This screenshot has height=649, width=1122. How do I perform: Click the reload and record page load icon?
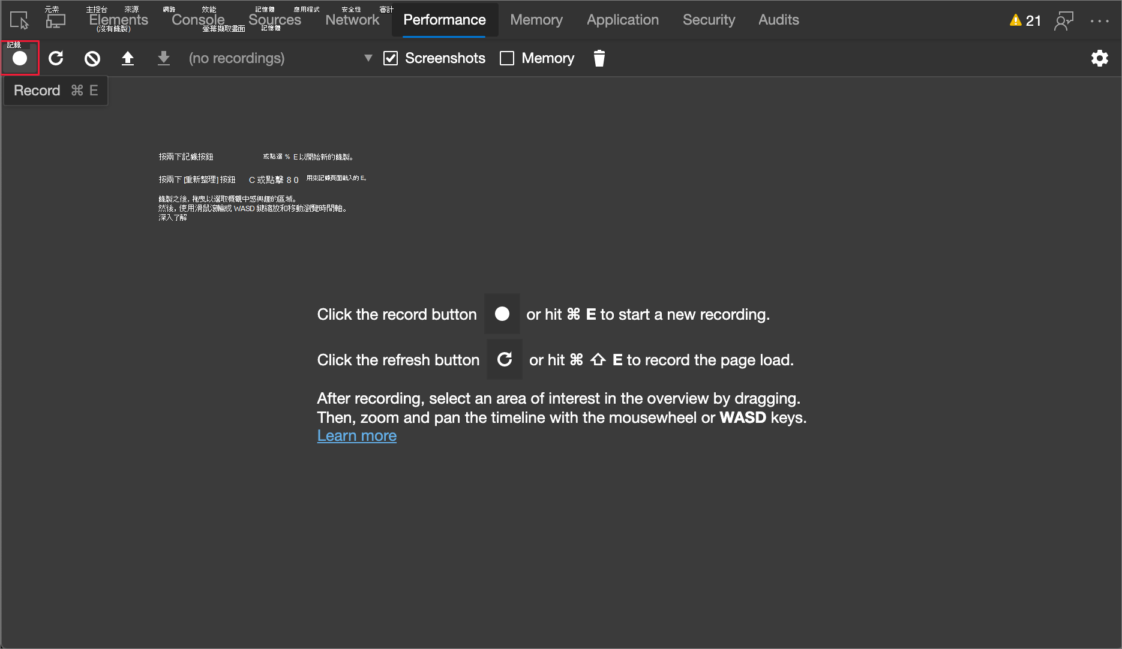click(x=56, y=58)
